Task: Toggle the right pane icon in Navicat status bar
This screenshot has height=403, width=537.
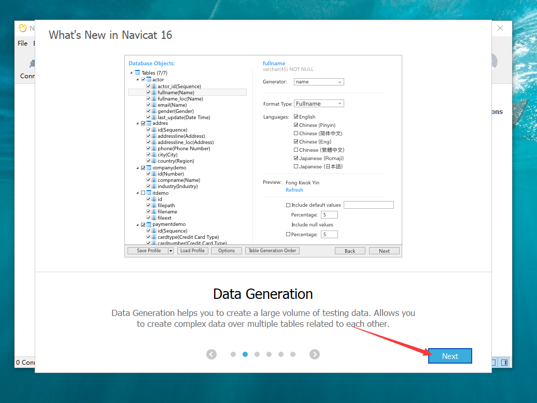Action: [x=504, y=362]
